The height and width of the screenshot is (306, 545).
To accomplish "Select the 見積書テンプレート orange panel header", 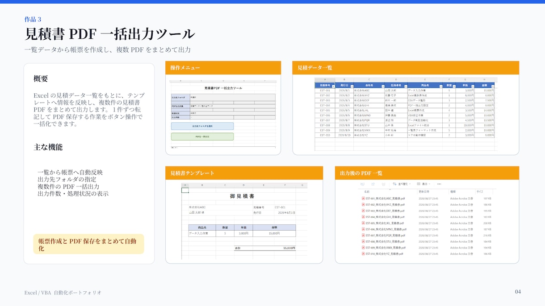I will (244, 173).
